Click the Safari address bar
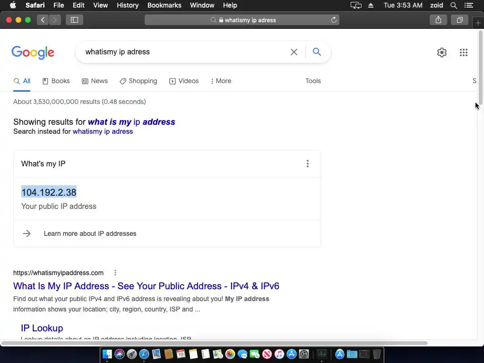This screenshot has width=484, height=363. pyautogui.click(x=242, y=20)
